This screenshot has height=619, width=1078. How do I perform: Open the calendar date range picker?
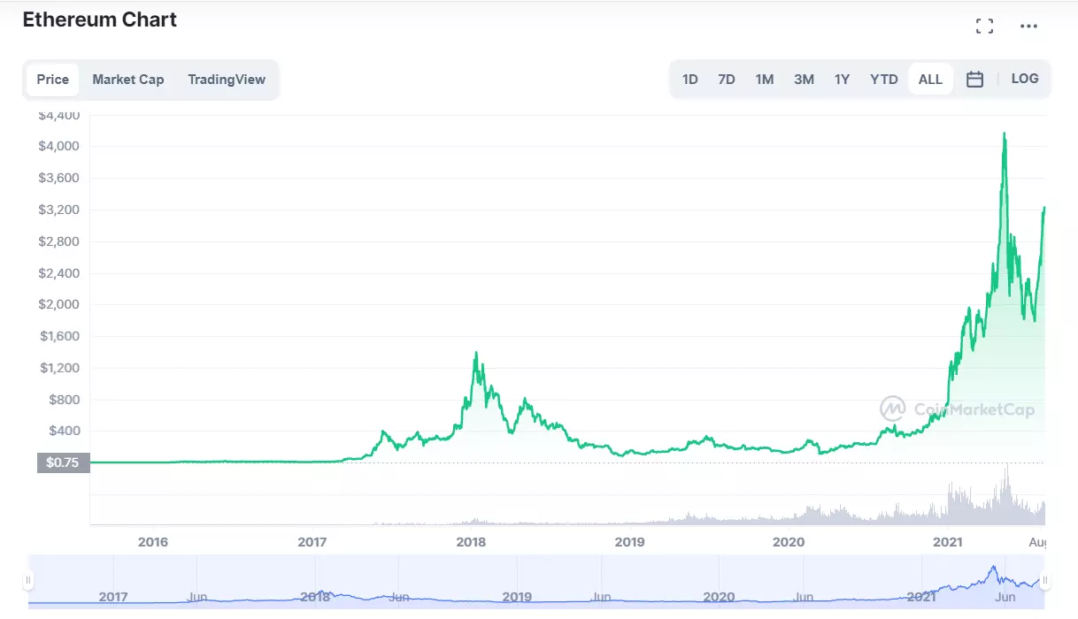[974, 80]
